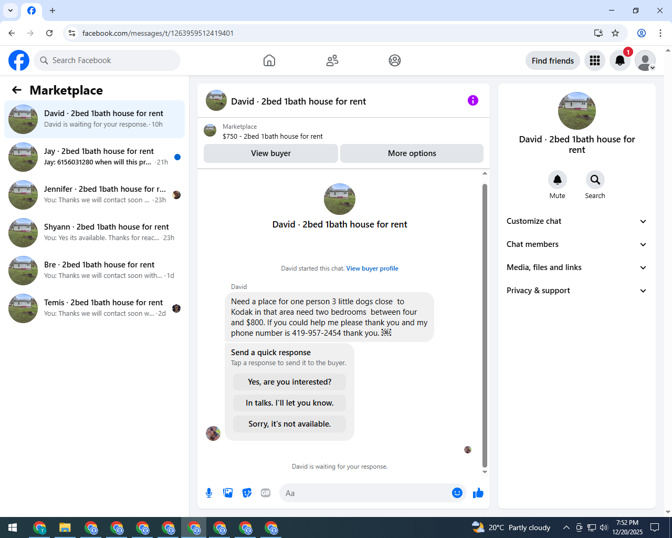The height and width of the screenshot is (538, 672).
Task: Mute this chat with bell icon
Action: point(558,180)
